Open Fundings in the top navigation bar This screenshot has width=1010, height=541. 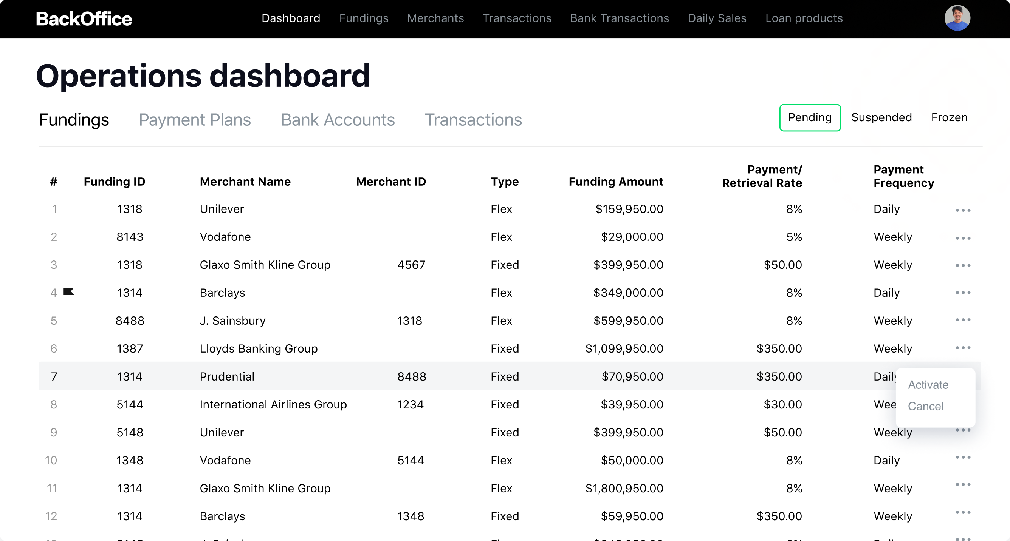(364, 18)
